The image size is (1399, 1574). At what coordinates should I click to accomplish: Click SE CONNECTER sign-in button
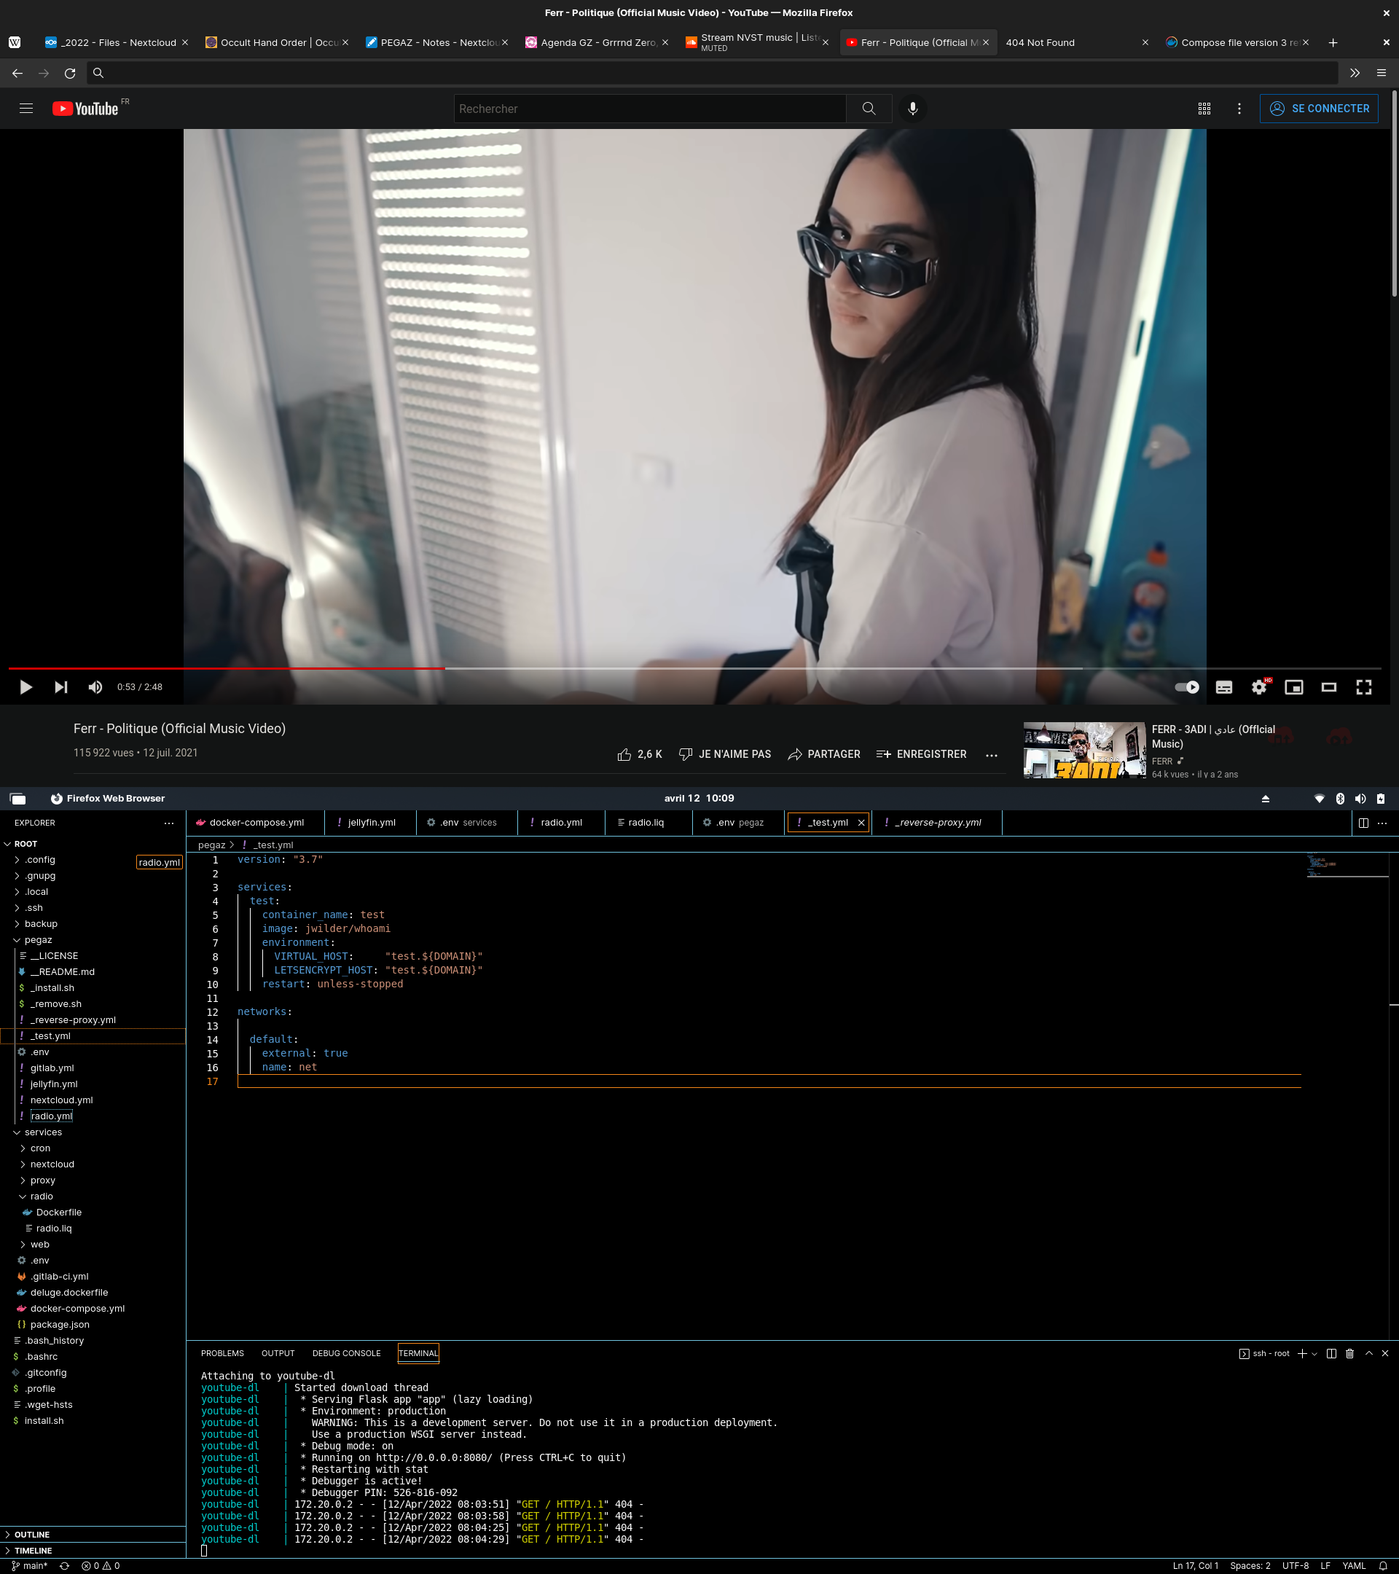1318,109
